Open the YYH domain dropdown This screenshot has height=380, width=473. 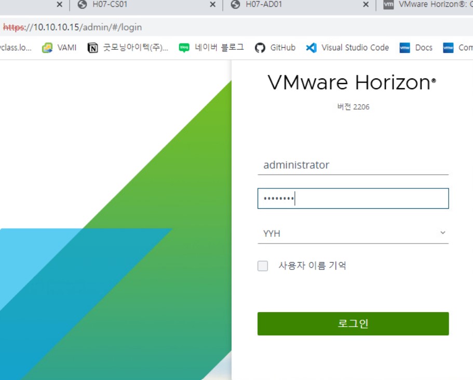point(353,234)
